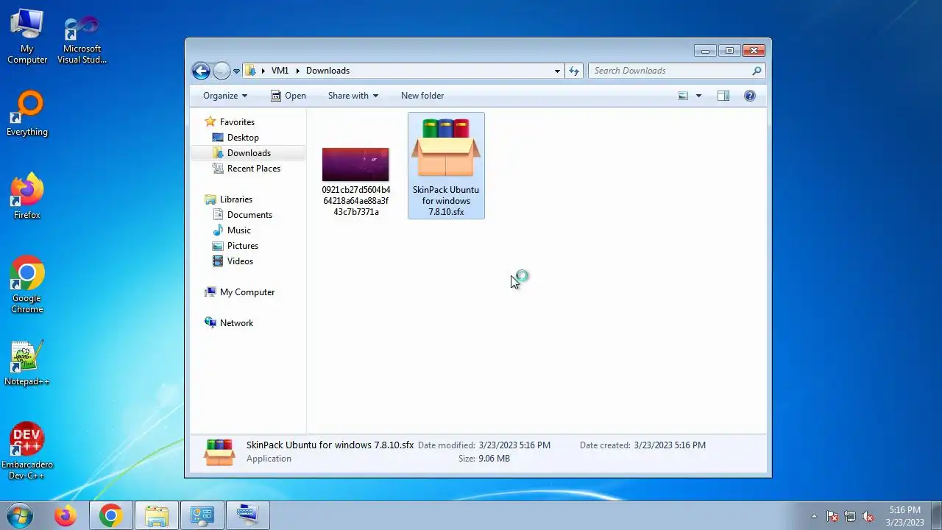Image resolution: width=942 pixels, height=530 pixels.
Task: Open Microsoft Visual Studio desktop shortcut
Action: pyautogui.click(x=82, y=40)
